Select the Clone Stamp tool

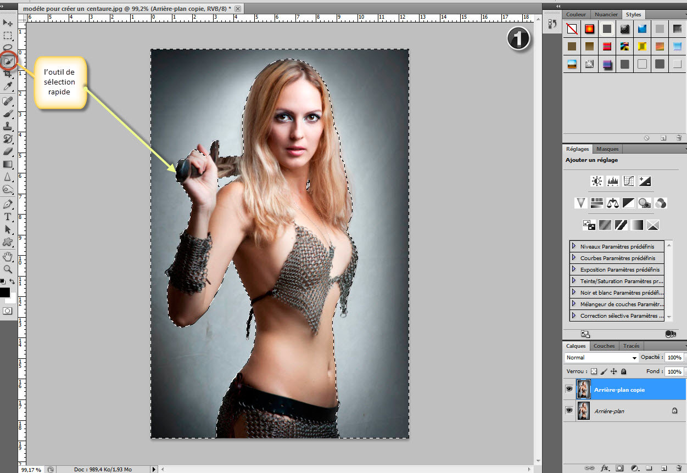(8, 126)
